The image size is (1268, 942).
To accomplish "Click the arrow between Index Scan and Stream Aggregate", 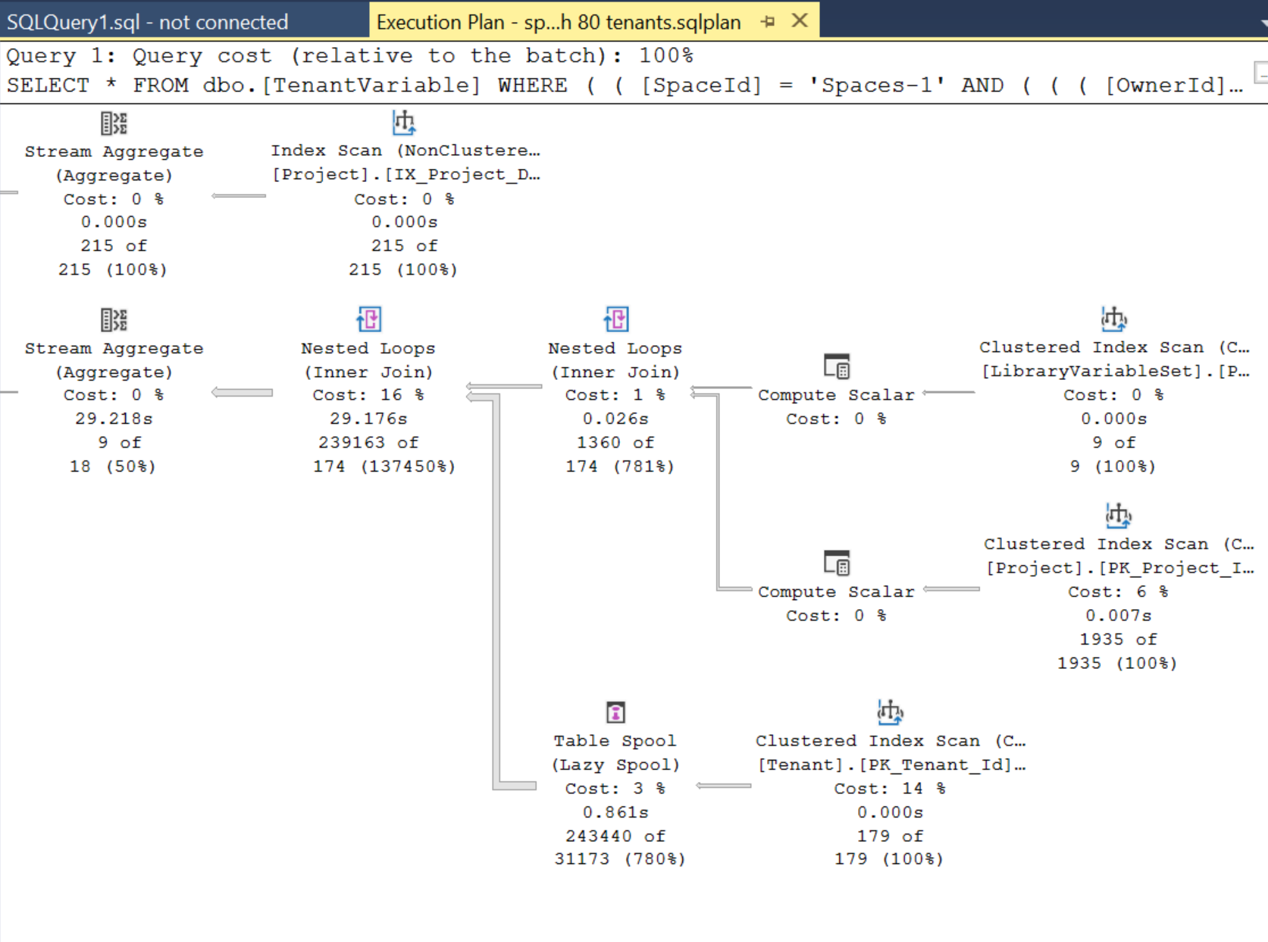I will pyautogui.click(x=238, y=196).
